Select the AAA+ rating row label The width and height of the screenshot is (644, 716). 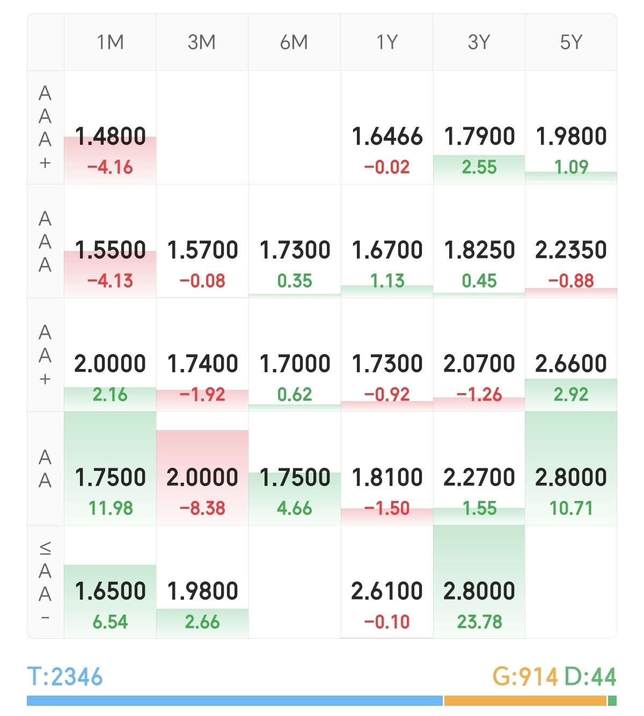pos(45,128)
